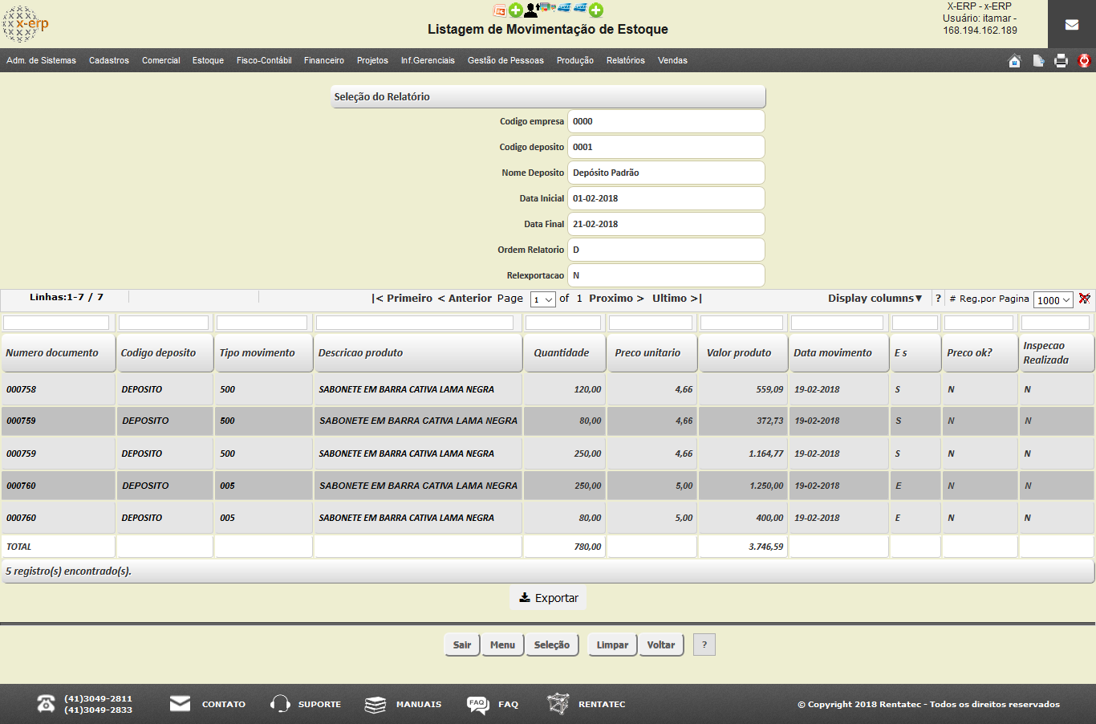The image size is (1096, 724).
Task: Open the Cadastros menu
Action: click(x=109, y=60)
